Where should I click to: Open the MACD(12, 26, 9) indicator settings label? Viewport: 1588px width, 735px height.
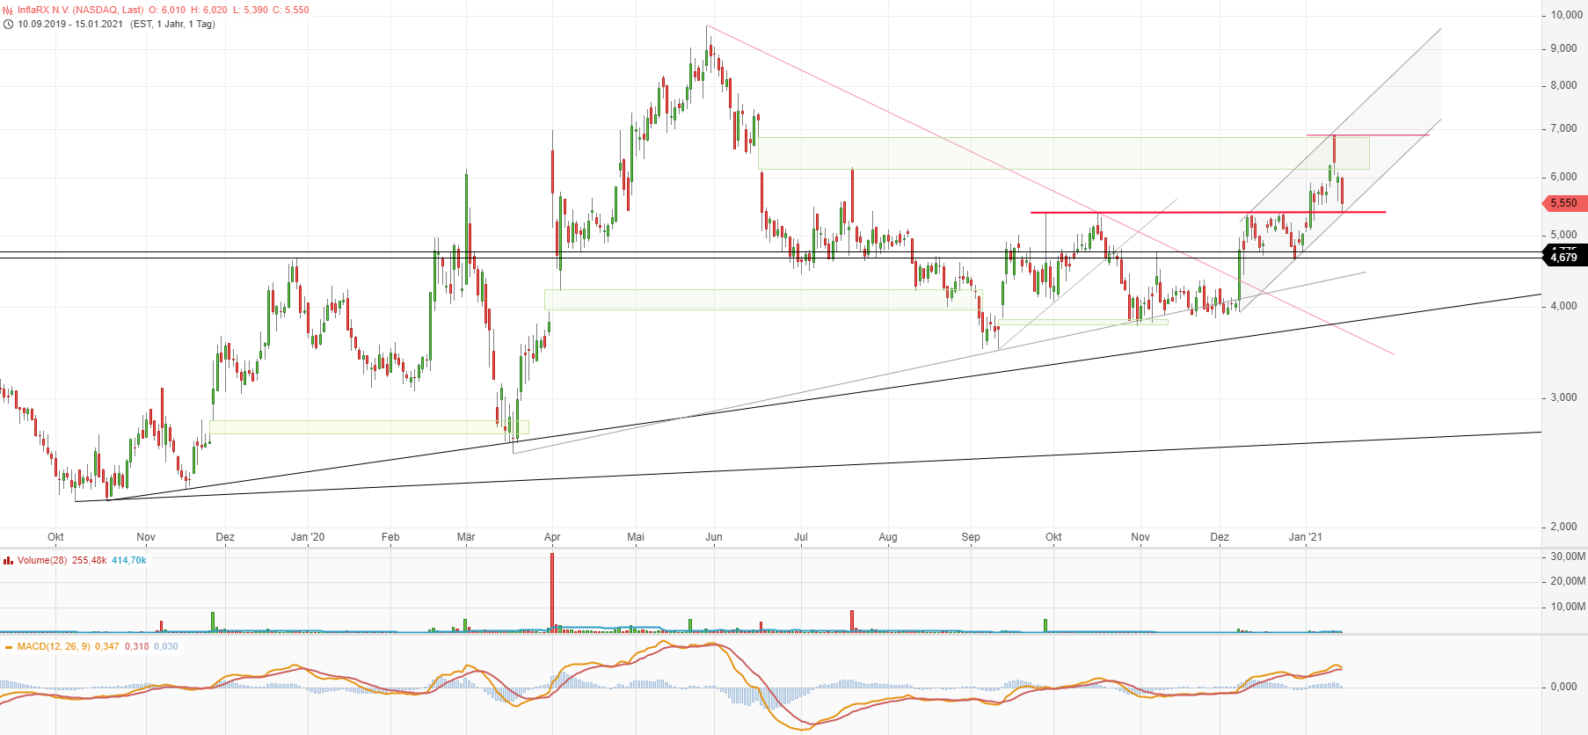[53, 647]
